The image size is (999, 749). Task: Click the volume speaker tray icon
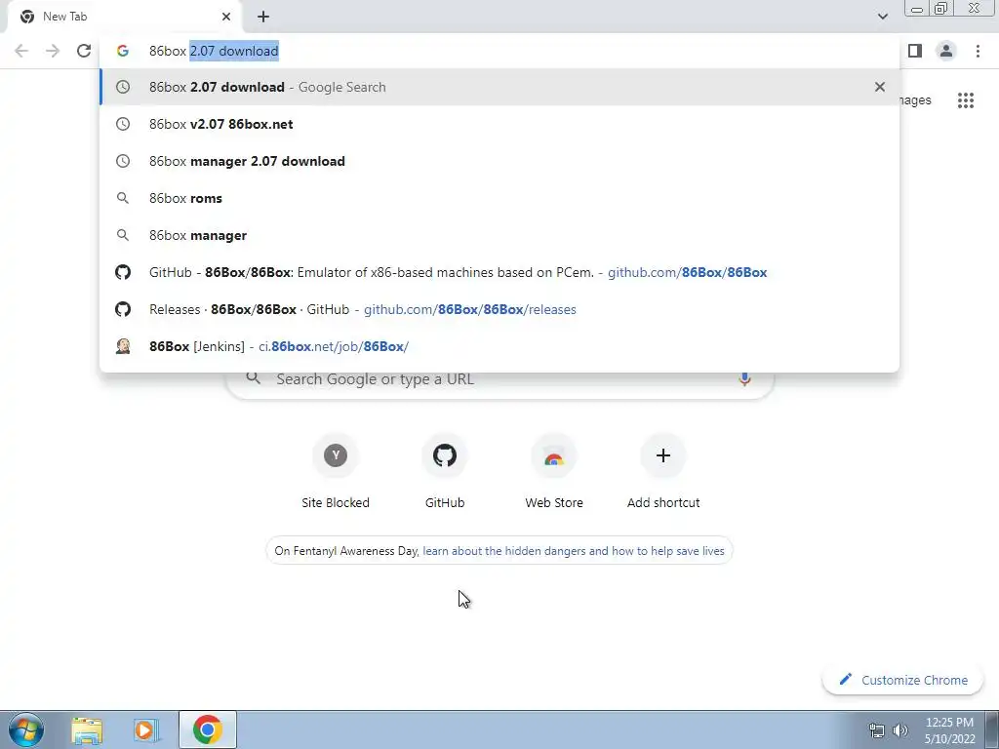[900, 730]
